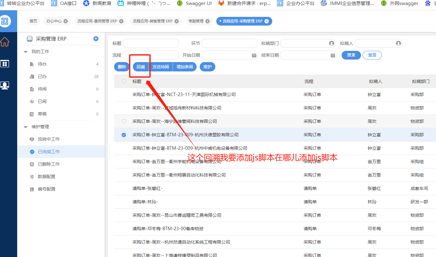Focus the 流程 input field
The image size is (436, 257).
coord(151,55)
